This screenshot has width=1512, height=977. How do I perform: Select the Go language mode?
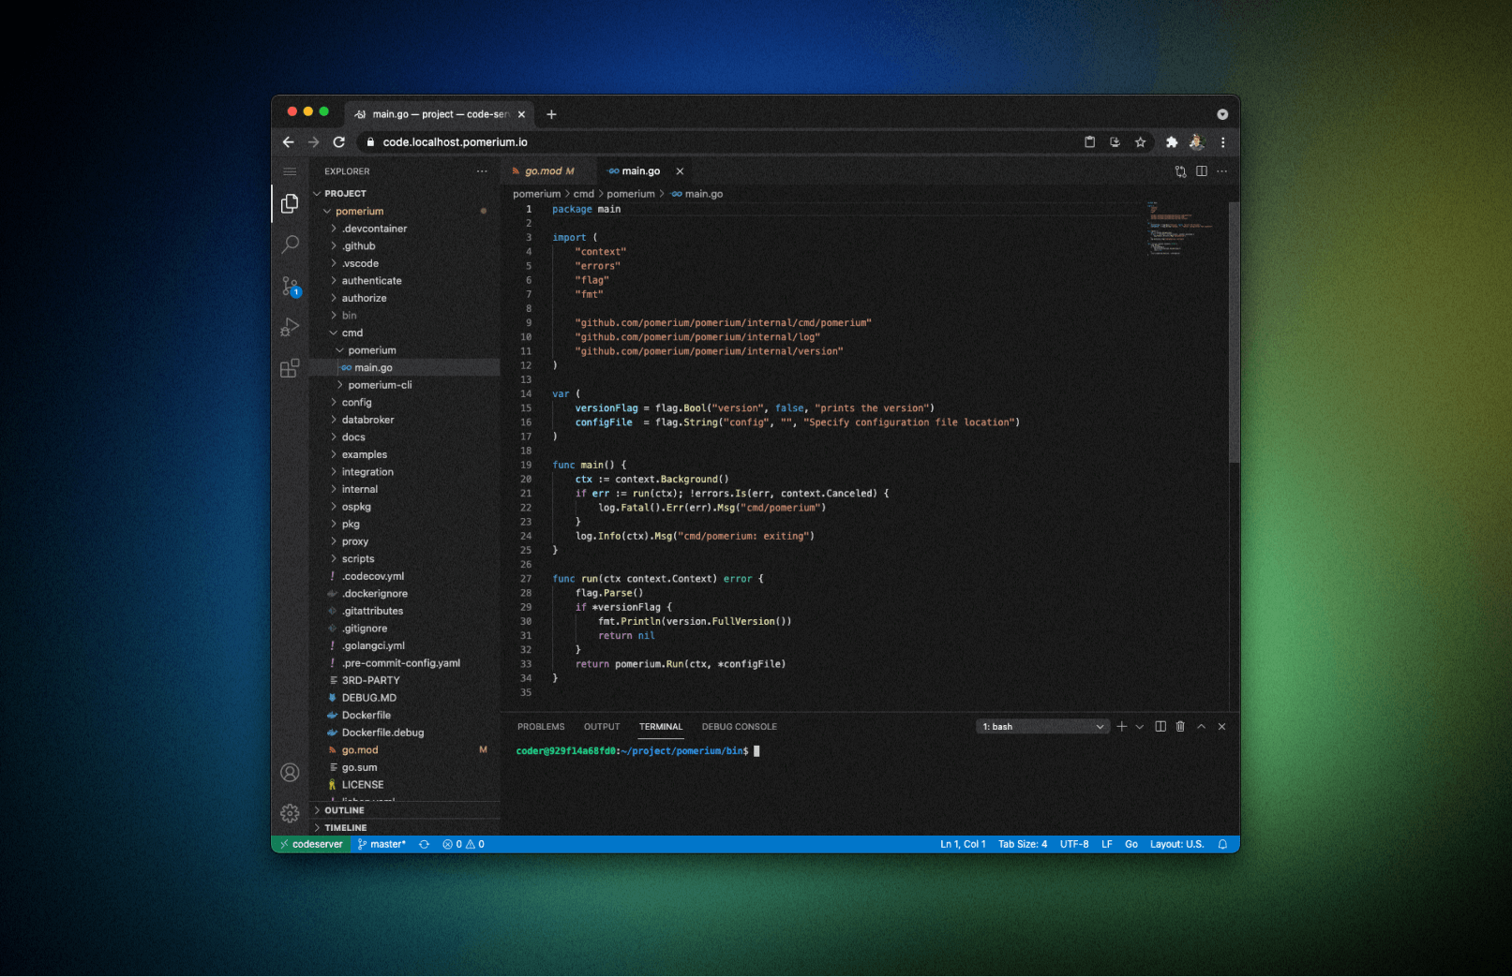point(1131,845)
